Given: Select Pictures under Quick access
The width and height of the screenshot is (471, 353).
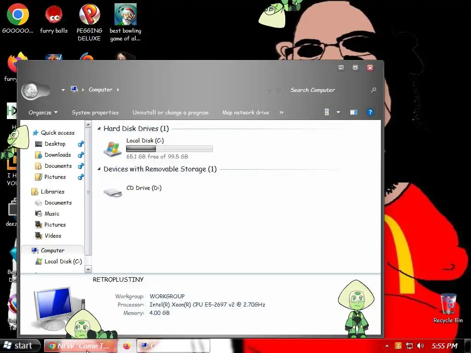Looking at the screenshot, I should pos(55,177).
